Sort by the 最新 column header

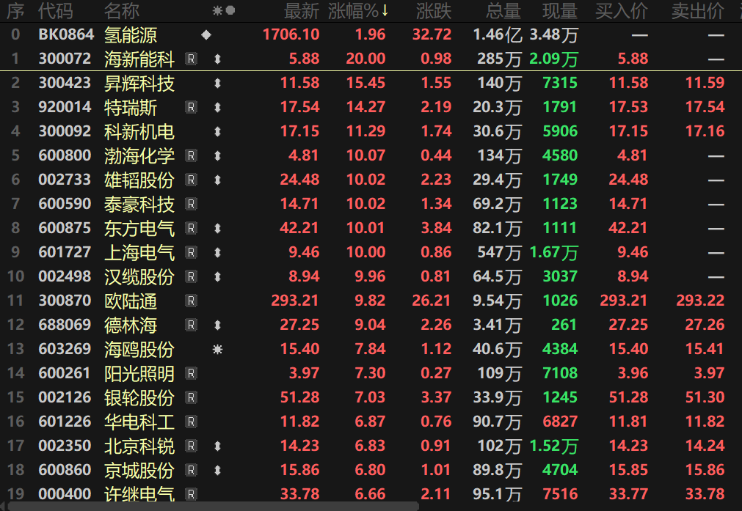302,11
